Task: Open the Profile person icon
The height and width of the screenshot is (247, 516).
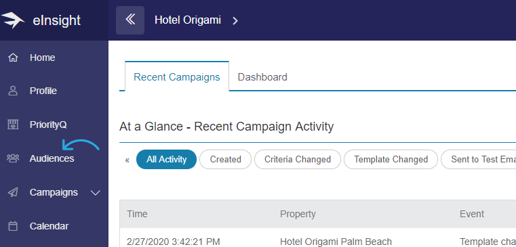Action: tap(13, 91)
